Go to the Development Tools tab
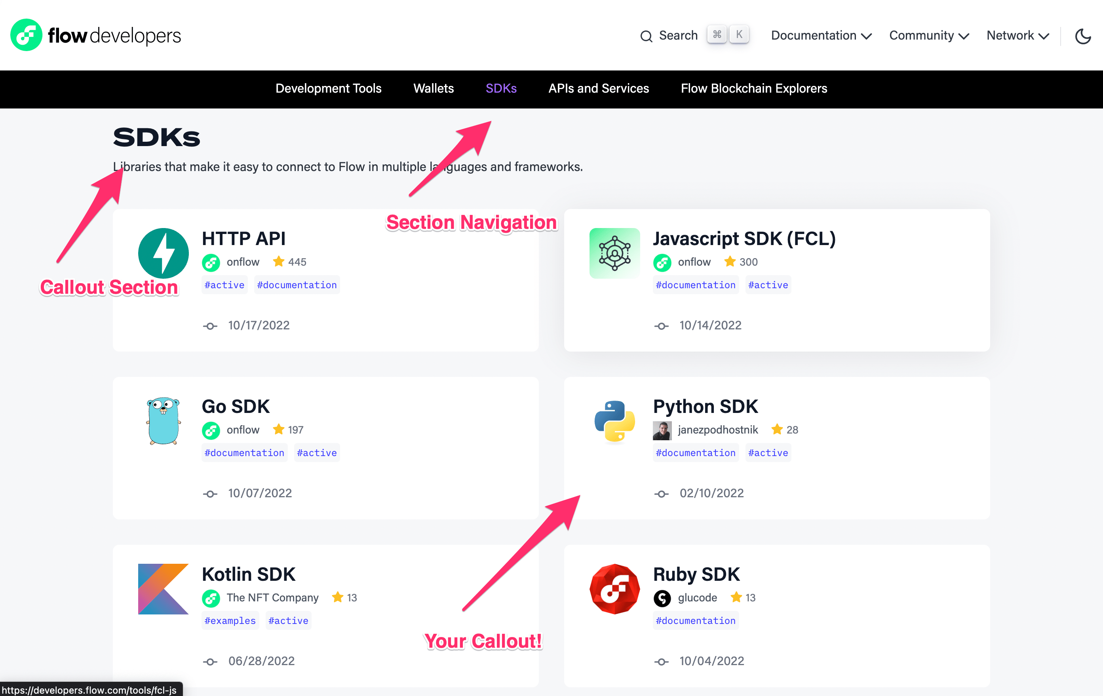 tap(328, 88)
